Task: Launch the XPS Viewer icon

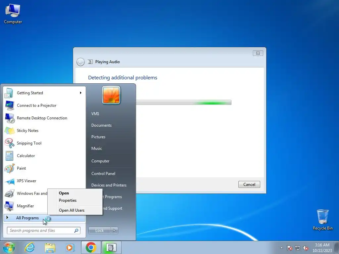Action: 9,181
